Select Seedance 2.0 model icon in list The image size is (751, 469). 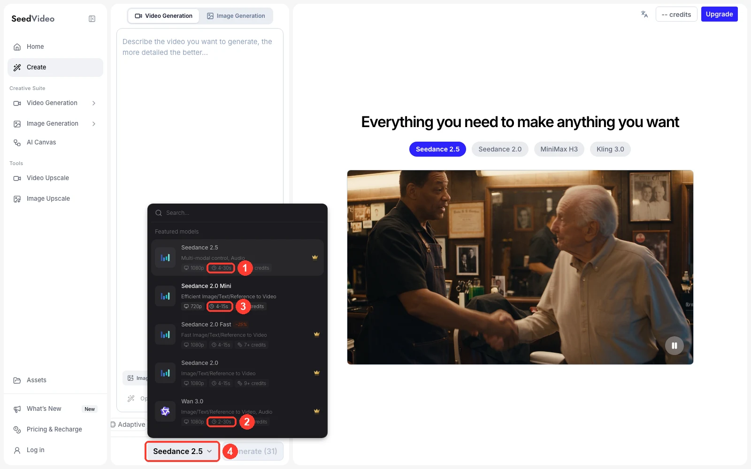[165, 373]
